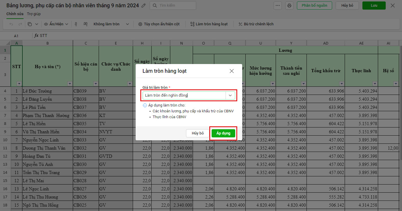
Task: Click the decrease decimal places icon
Action: click(76, 24)
